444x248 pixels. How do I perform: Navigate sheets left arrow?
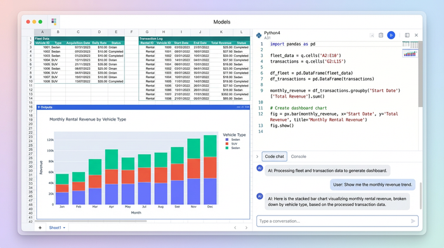[x=235, y=228]
